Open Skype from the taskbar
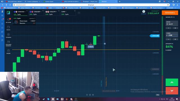 [x=48, y=99]
